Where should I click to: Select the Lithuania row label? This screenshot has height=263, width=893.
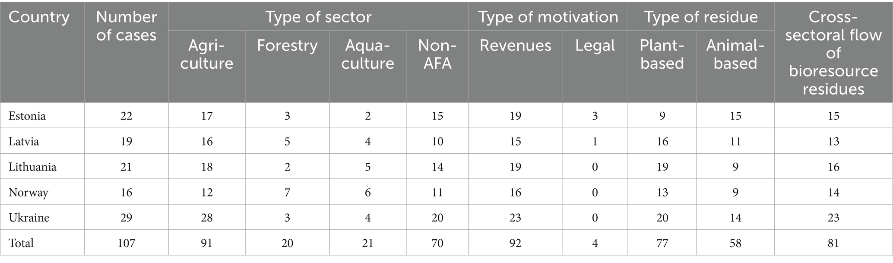pos(32,167)
